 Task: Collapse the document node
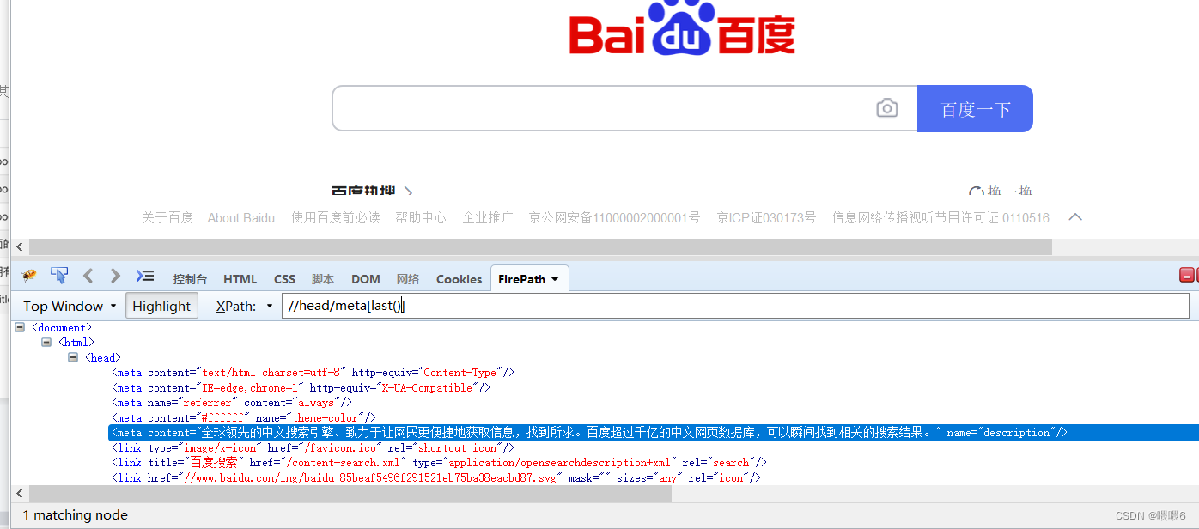point(19,327)
